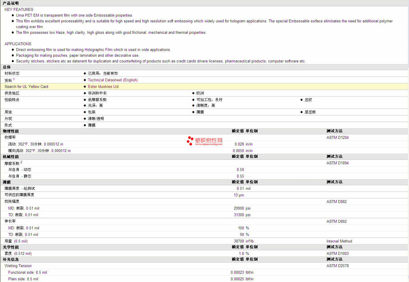The width and height of the screenshot is (409, 282).
Task: Click the ASTM D1894 test method
Action: pos(338,163)
